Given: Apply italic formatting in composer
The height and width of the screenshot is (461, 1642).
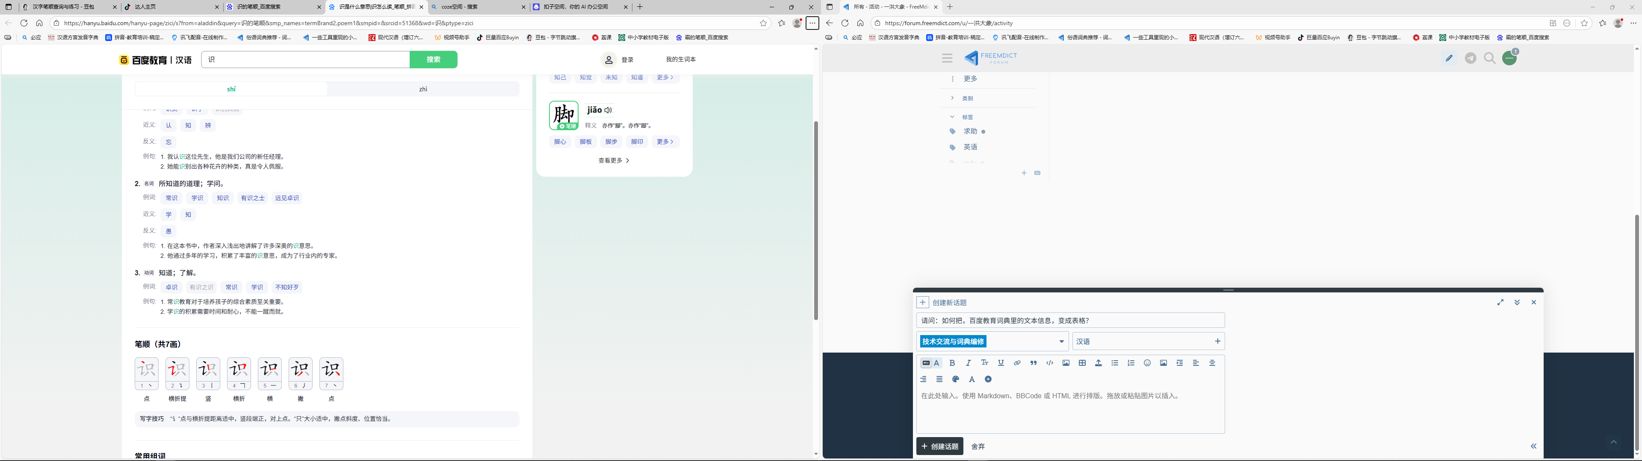Looking at the screenshot, I should click(968, 363).
